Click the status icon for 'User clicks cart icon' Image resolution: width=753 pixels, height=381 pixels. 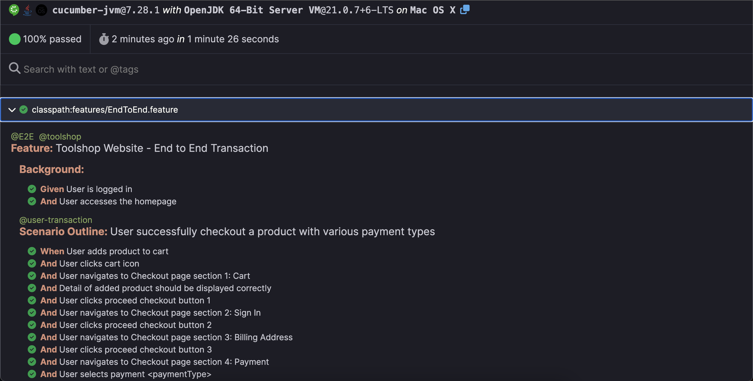pos(32,264)
